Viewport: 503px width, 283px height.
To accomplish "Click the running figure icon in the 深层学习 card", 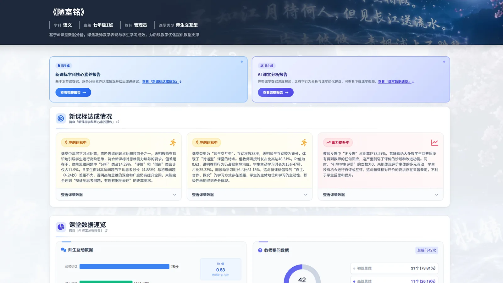I will coord(173,143).
